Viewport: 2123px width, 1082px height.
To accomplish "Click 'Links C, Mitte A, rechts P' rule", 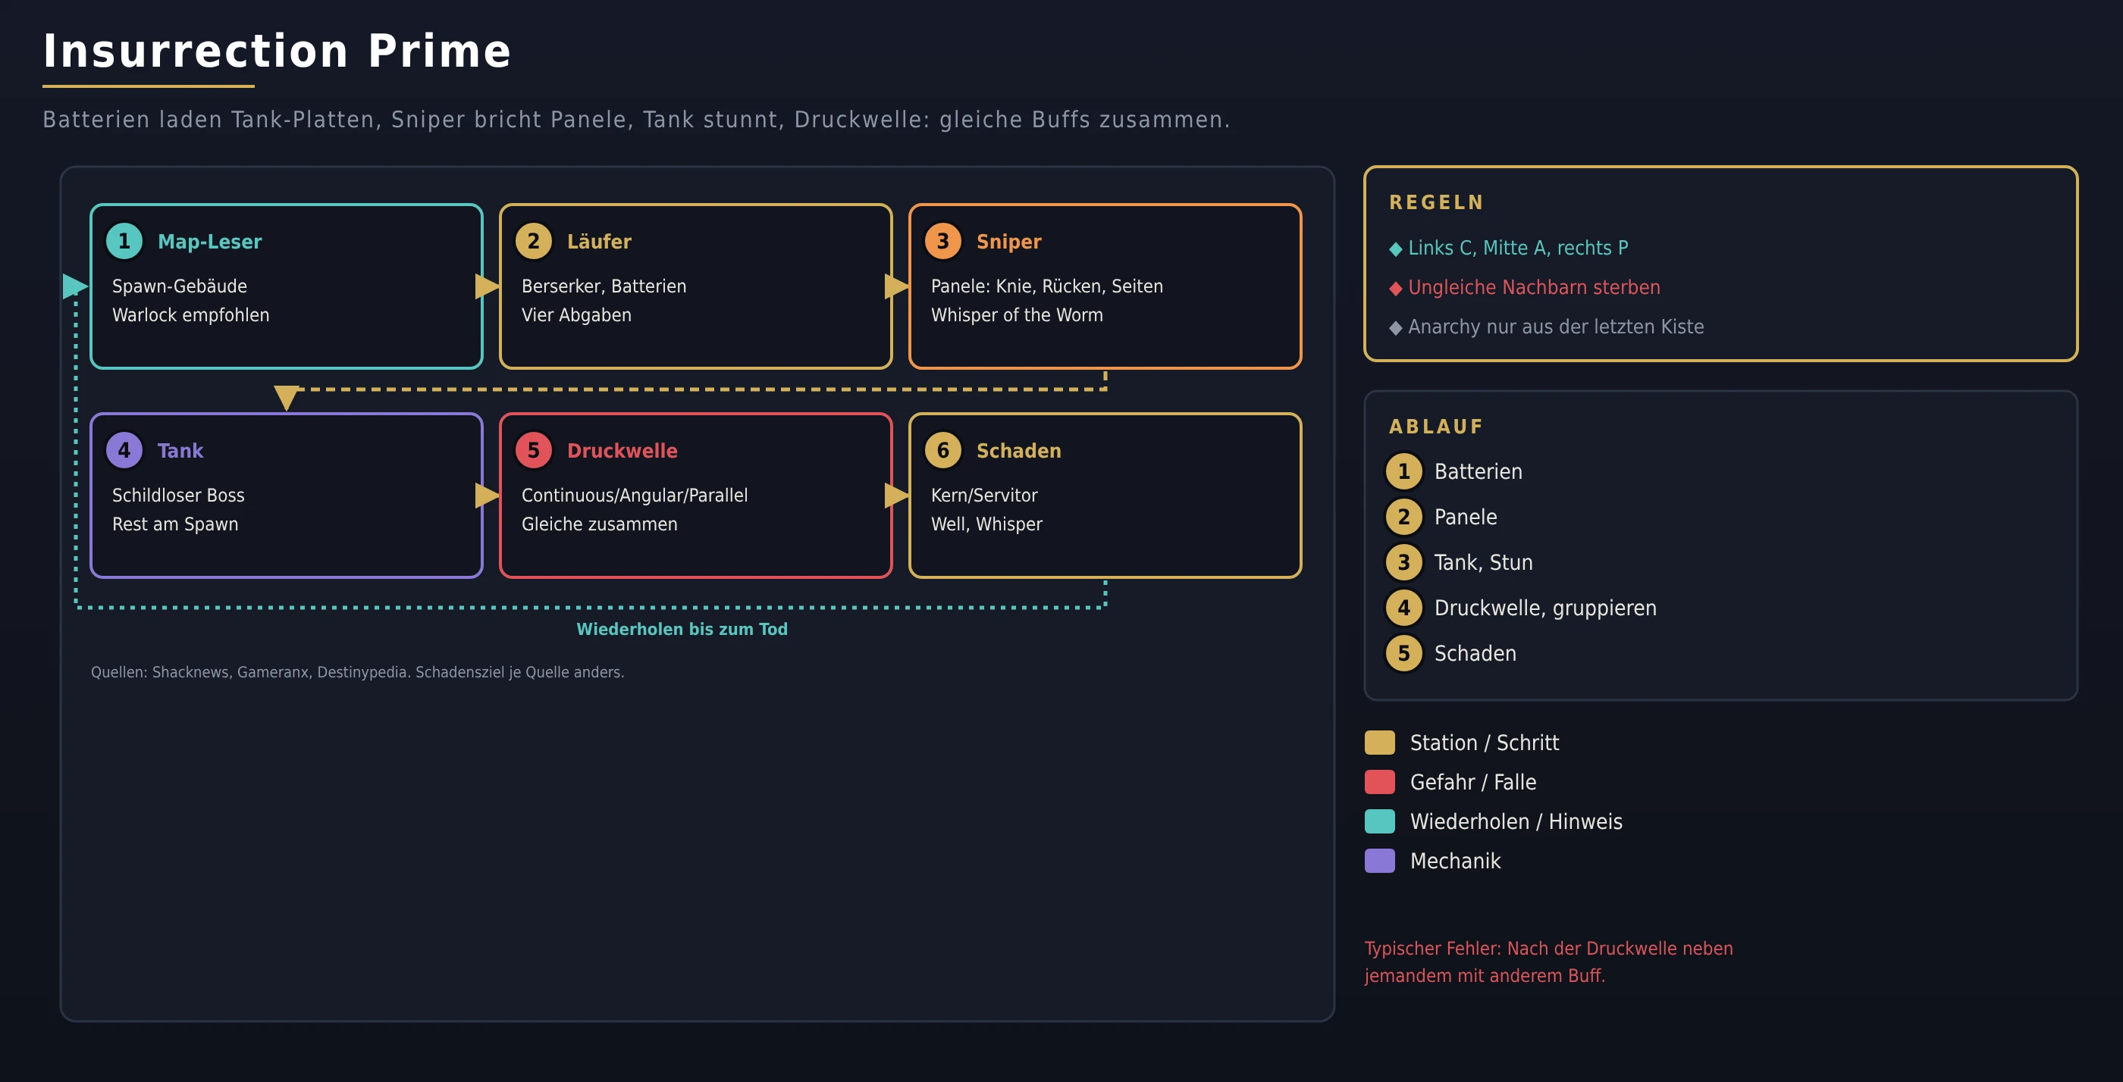I will pyautogui.click(x=1518, y=248).
